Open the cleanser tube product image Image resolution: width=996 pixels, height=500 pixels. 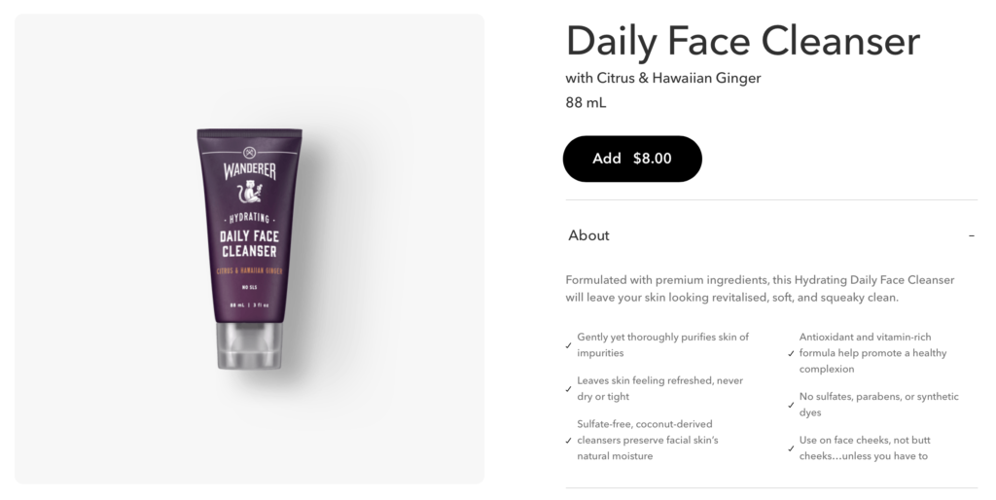pos(250,249)
